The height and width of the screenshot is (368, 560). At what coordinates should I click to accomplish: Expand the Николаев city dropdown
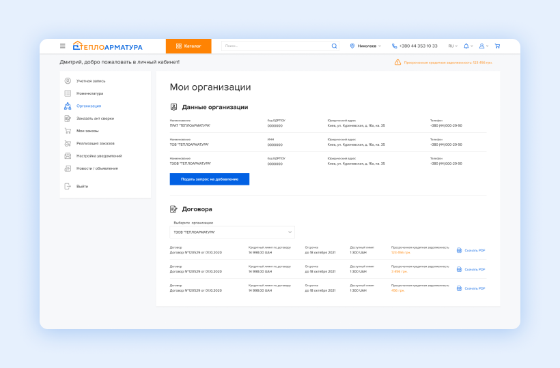365,46
